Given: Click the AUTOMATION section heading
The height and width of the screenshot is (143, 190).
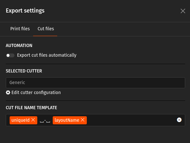Looking at the screenshot, I should [x=19, y=45].
